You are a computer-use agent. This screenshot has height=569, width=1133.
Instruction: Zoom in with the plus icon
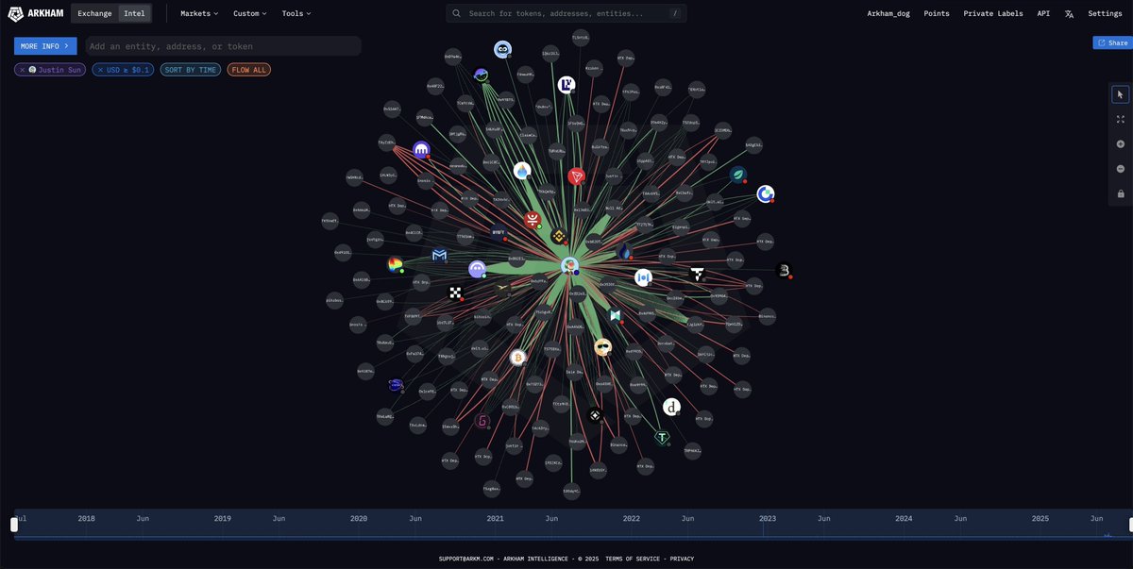tap(1121, 143)
